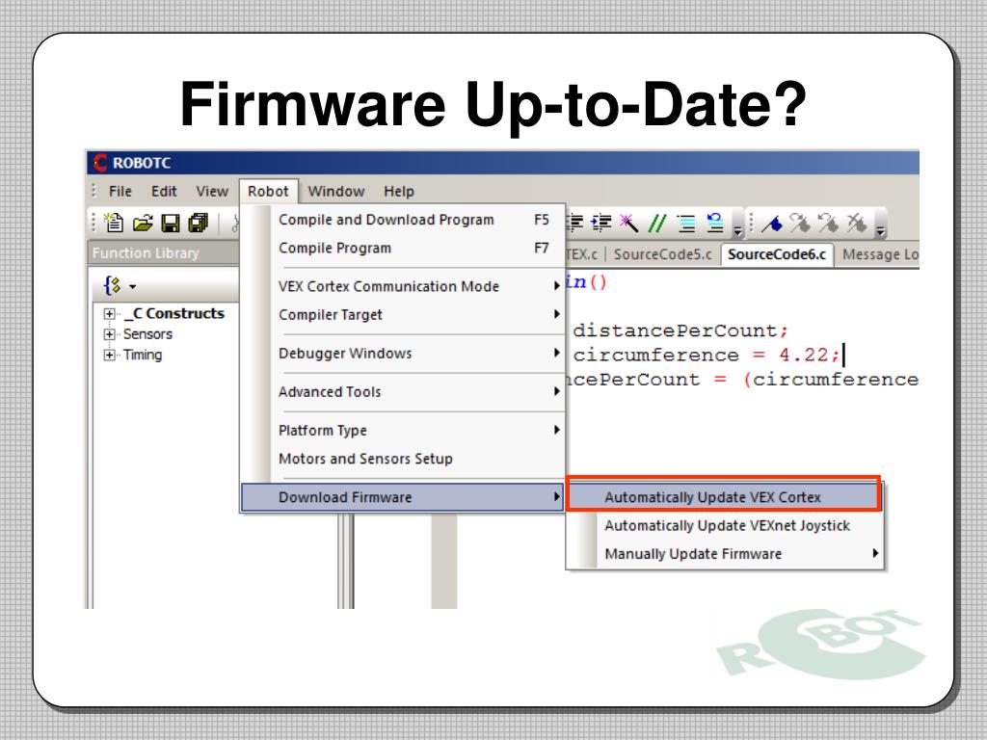Open the Platform Type submenu
This screenshot has height=740, width=987.
pos(402,431)
